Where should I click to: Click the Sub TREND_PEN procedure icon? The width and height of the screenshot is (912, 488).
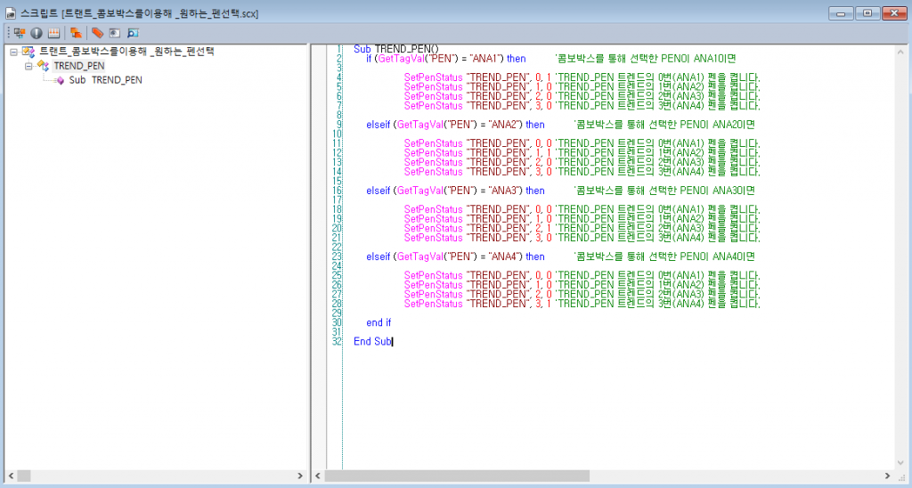(x=60, y=80)
